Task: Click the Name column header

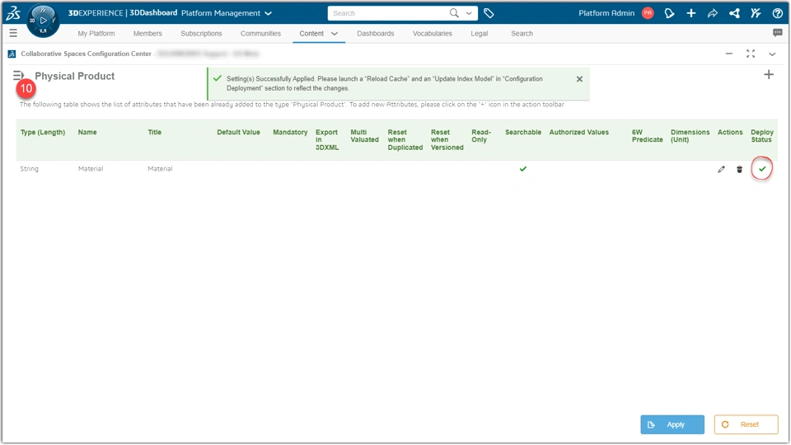Action: [87, 132]
